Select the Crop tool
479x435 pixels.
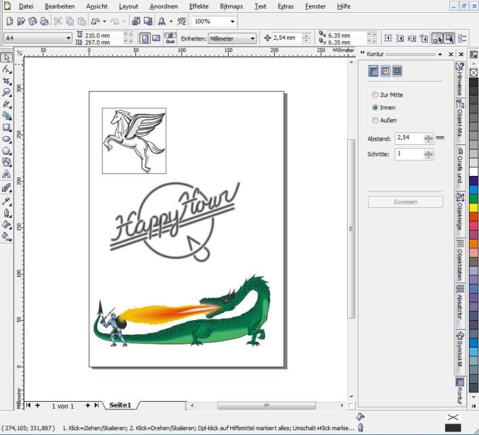tap(7, 81)
